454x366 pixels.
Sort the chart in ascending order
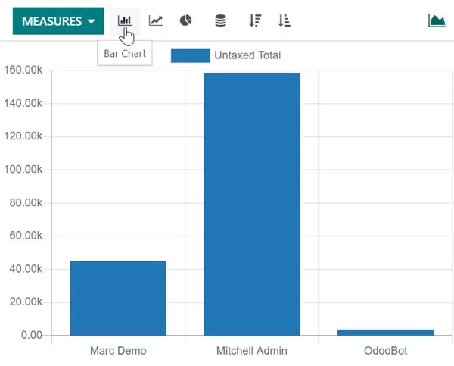click(285, 20)
